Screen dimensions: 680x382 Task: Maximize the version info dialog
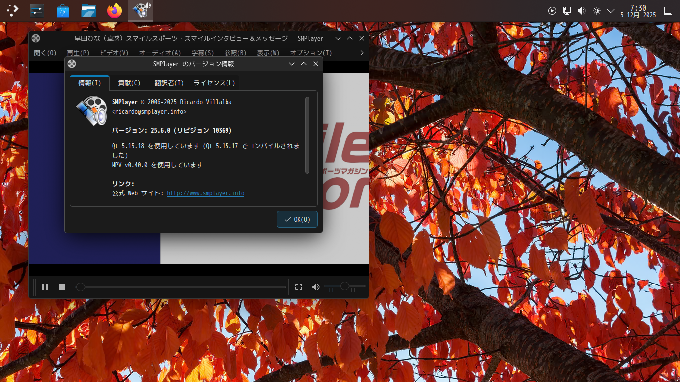(x=304, y=64)
